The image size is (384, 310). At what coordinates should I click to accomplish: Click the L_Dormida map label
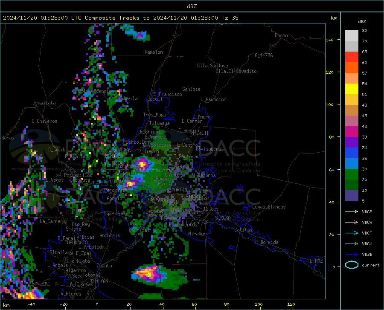pyautogui.click(x=266, y=242)
